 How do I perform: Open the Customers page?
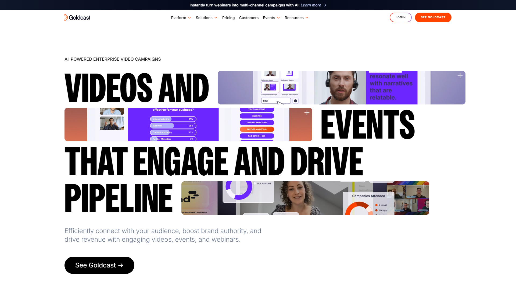(249, 18)
